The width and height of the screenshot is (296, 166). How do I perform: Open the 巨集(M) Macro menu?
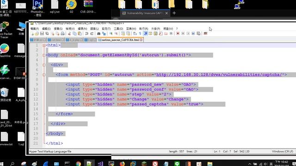point(131,29)
